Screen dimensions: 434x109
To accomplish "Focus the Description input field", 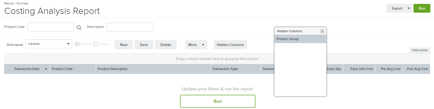I will coord(130,27).
